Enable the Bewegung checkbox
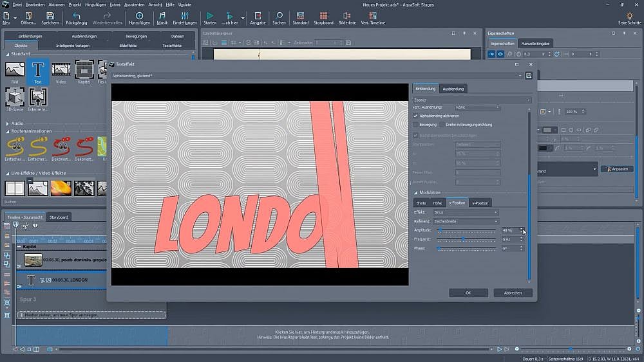 (x=416, y=124)
